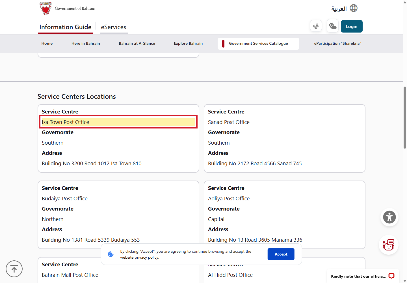Select the Budaiya Post Office text

click(65, 198)
